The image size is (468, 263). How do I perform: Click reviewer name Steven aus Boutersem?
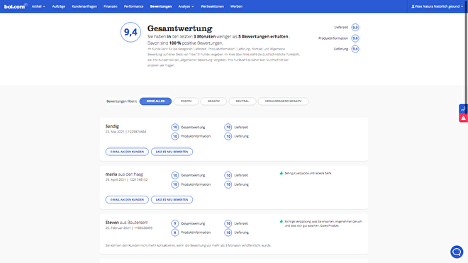(x=126, y=223)
